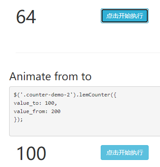The height and width of the screenshot is (167, 160).
Task: Click the 点击开始执行 button beside counter 64
Action: (x=125, y=16)
